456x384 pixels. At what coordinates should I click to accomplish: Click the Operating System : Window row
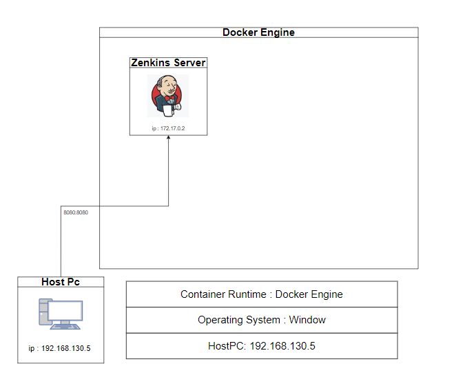pyautogui.click(x=261, y=320)
